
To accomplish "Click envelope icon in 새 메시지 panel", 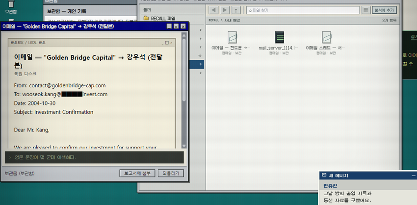I will 324,175.
